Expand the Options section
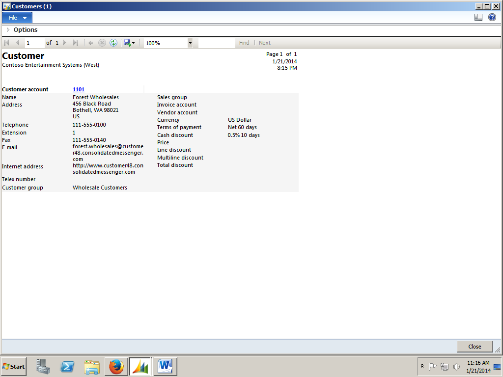Viewport: 503px width, 377px height. tap(8, 29)
